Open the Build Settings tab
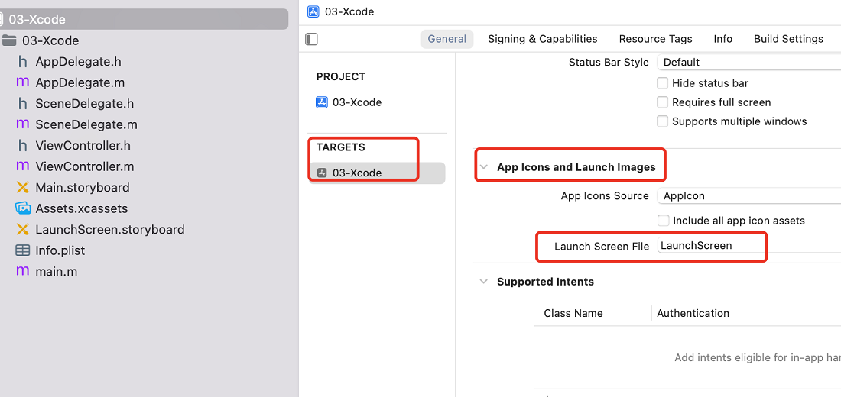Image resolution: width=841 pixels, height=397 pixels. 788,39
